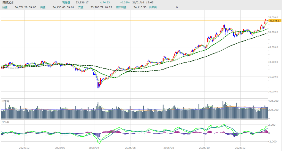Viewport: 282px width, 151px height.
Task: Select the 2025/08 date label on time axis
Action: coord(169,147)
